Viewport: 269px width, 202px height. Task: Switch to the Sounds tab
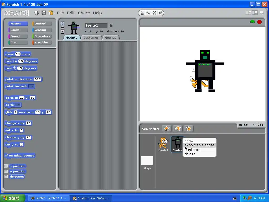point(111,38)
